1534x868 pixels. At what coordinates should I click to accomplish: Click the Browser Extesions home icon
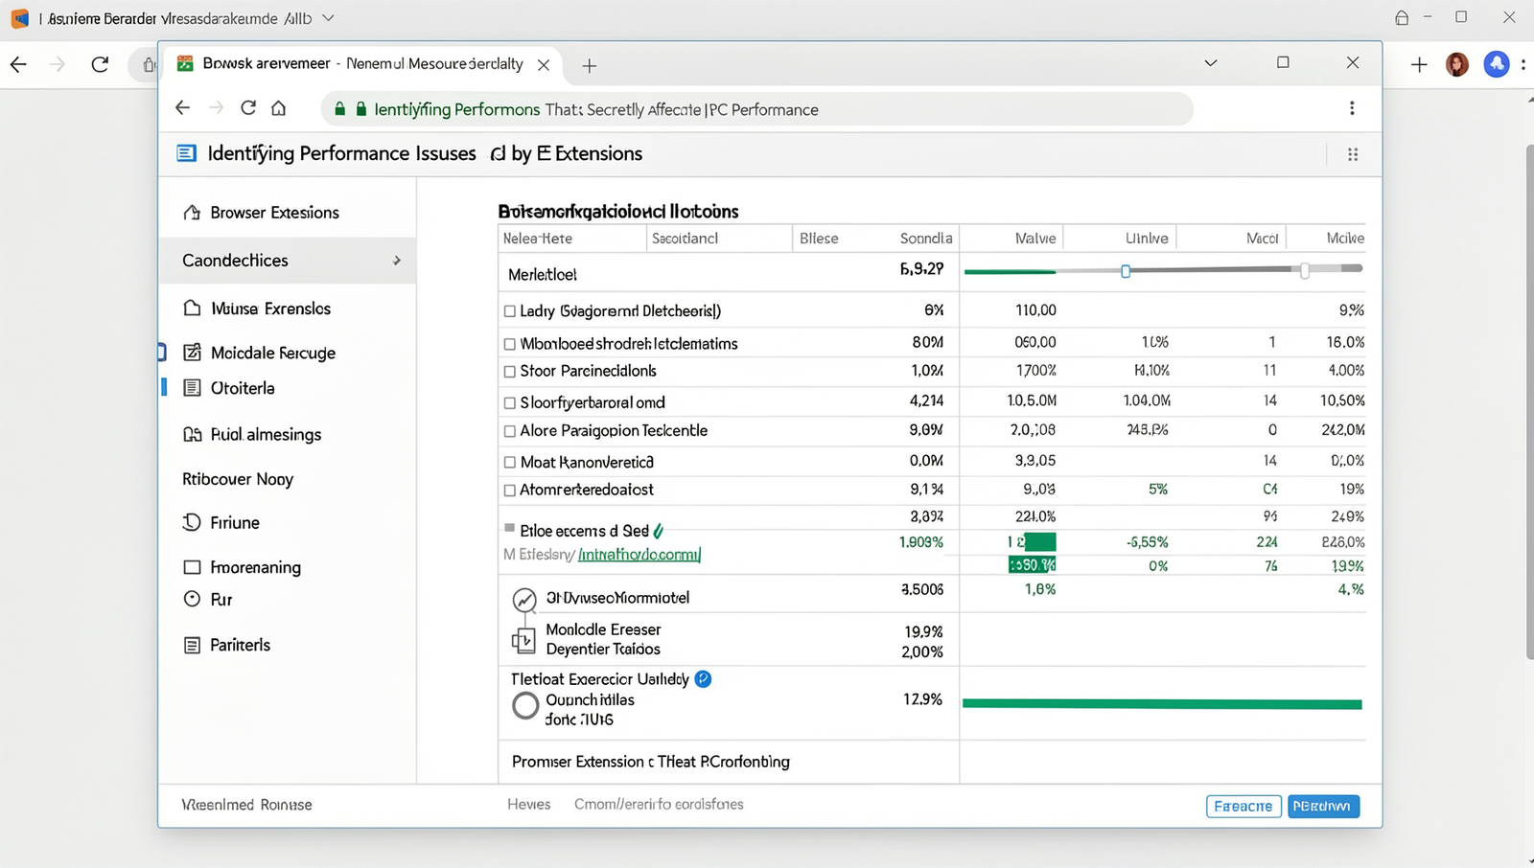pyautogui.click(x=192, y=213)
